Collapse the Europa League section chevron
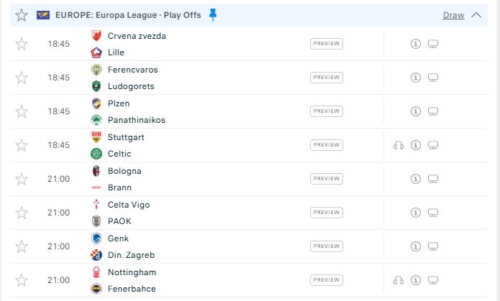Image resolution: width=500 pixels, height=301 pixels. (x=476, y=15)
